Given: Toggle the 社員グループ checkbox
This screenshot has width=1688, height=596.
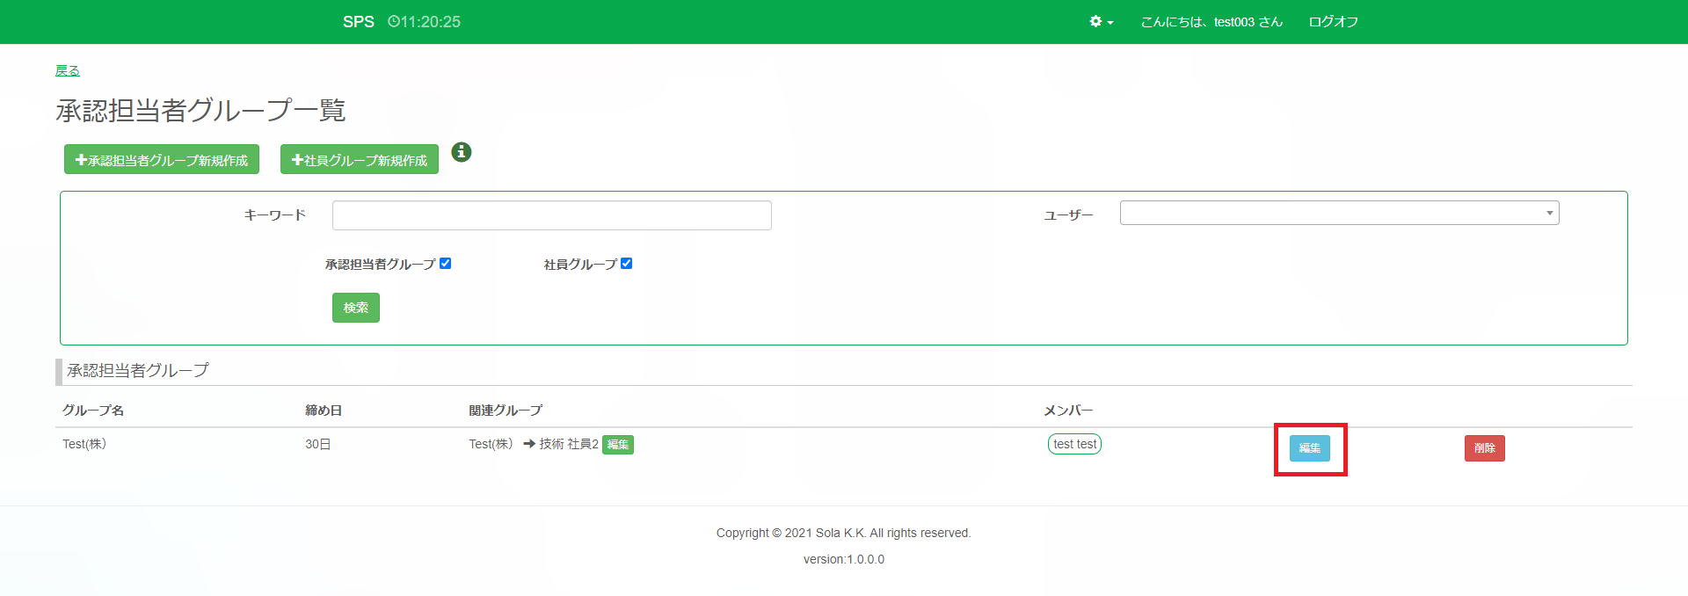Looking at the screenshot, I should pyautogui.click(x=627, y=264).
